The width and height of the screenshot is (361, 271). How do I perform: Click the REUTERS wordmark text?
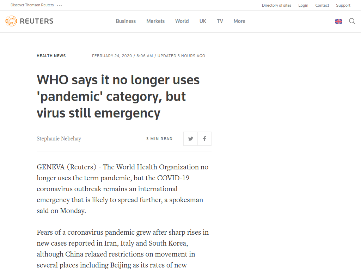pos(37,21)
